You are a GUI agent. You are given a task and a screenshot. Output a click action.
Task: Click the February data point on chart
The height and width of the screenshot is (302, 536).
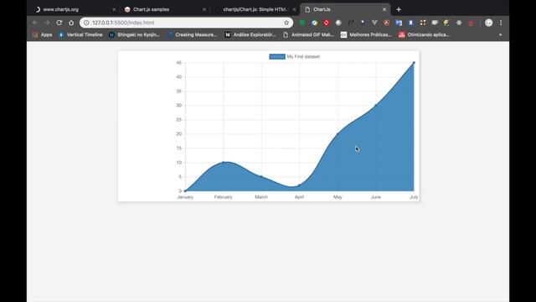(224, 162)
